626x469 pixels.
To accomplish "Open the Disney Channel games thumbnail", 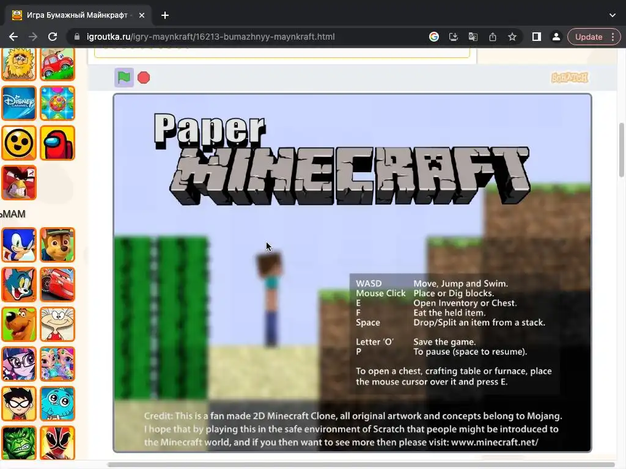I will tap(19, 103).
